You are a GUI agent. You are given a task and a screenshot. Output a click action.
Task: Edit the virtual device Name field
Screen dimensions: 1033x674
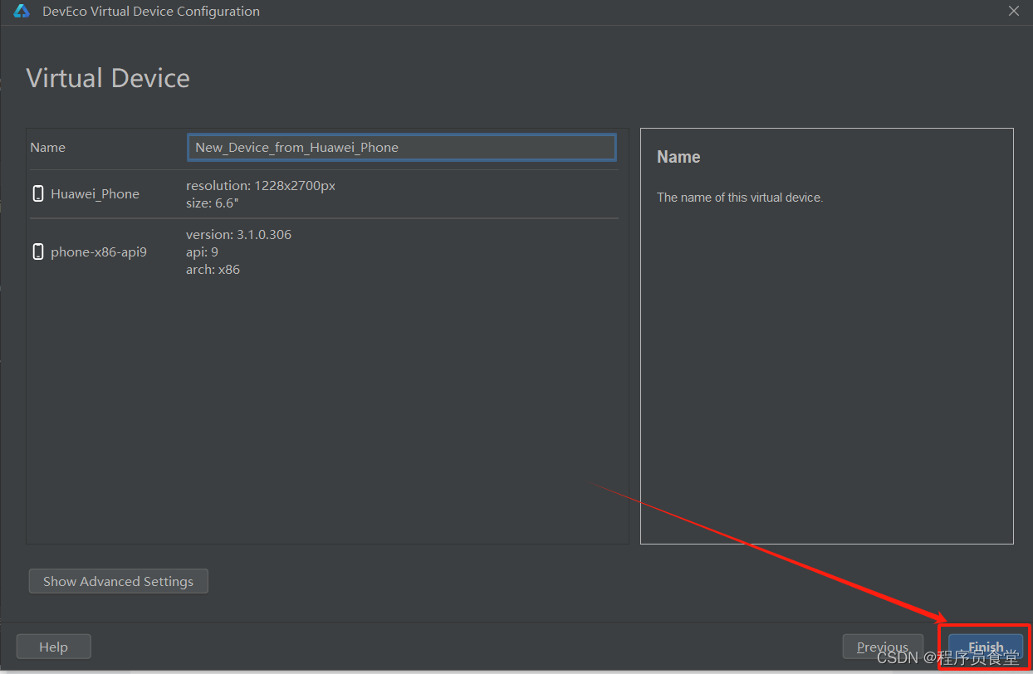pyautogui.click(x=402, y=147)
